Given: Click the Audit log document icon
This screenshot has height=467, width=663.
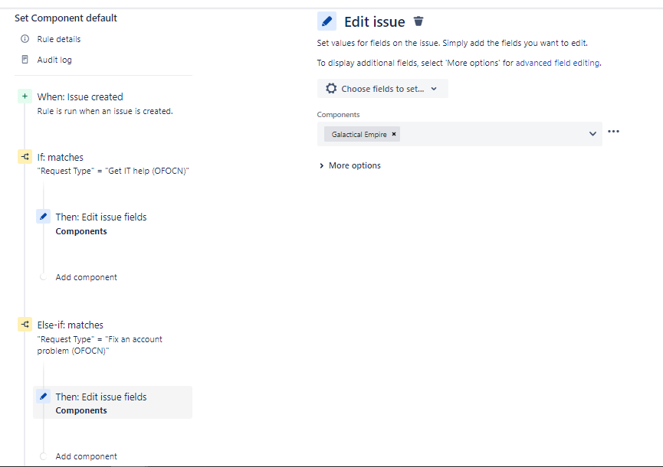Looking at the screenshot, I should click(x=25, y=60).
